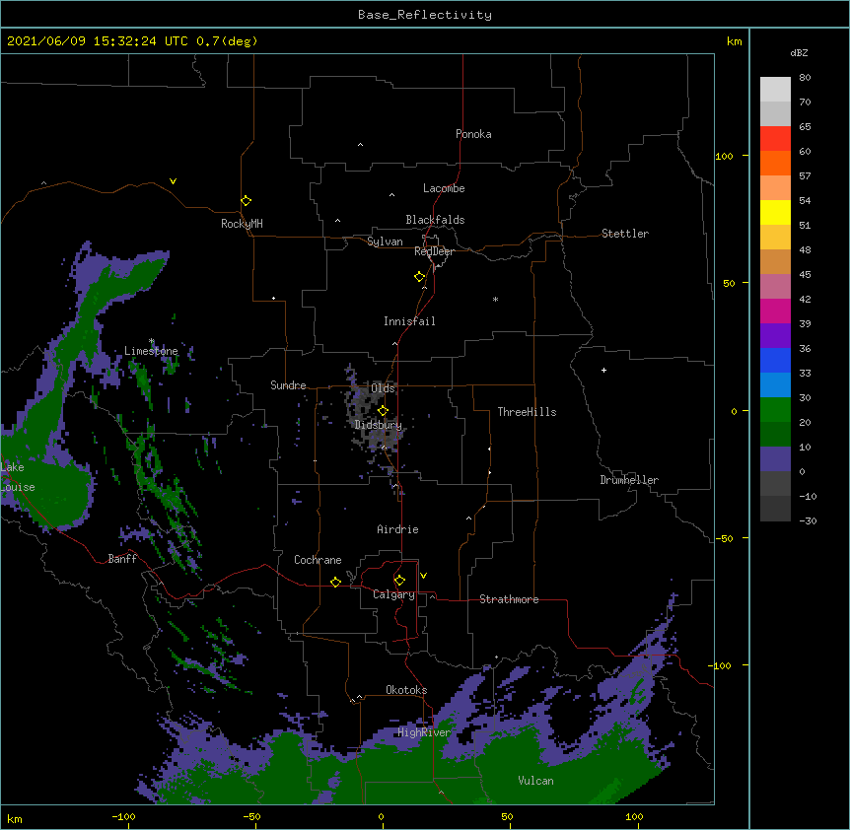Click the 2021/06/09 15:32:24 UTC timestamp
850x830 pixels.
tap(98, 41)
